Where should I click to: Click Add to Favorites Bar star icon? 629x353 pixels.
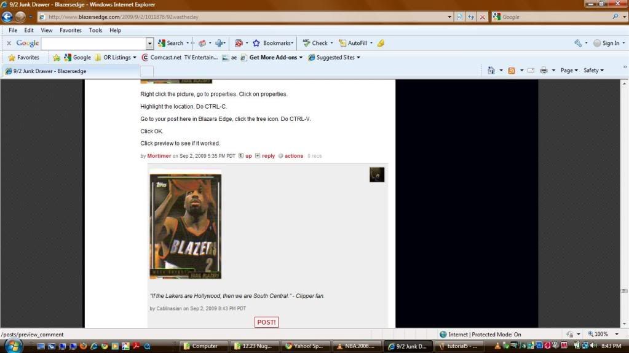point(57,57)
